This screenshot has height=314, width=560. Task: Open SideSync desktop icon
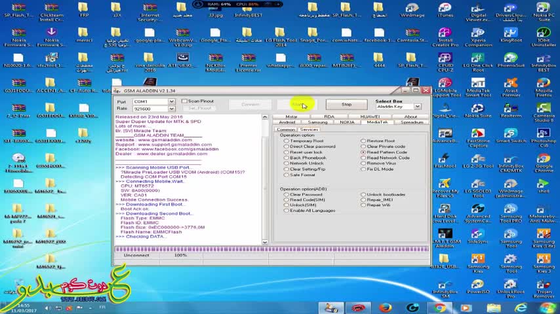pyautogui.click(x=478, y=236)
